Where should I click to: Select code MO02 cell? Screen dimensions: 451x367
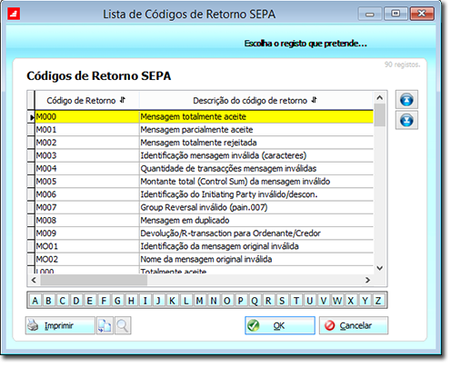[x=87, y=259]
